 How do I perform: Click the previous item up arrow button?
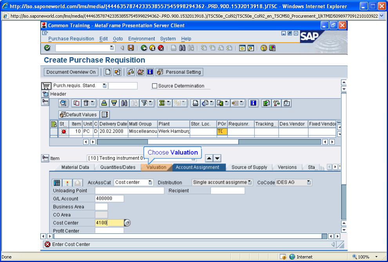[x=209, y=159]
